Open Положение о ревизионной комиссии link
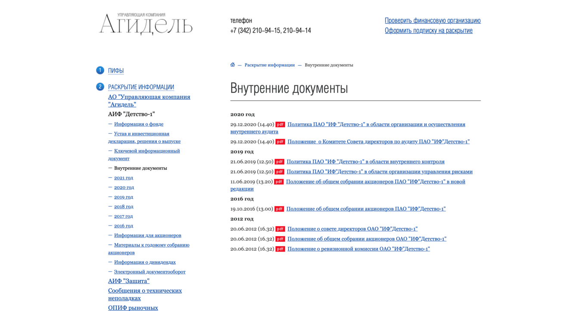Screen dimensions: 577x311 pyautogui.click(x=359, y=249)
